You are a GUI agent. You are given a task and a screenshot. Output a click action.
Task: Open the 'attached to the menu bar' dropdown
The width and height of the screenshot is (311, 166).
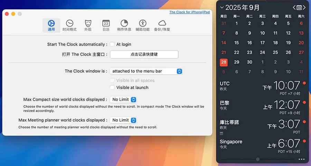tap(146, 71)
